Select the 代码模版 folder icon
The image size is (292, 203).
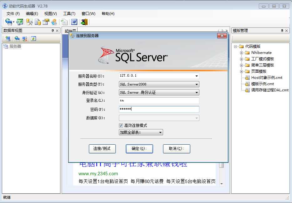(241, 46)
